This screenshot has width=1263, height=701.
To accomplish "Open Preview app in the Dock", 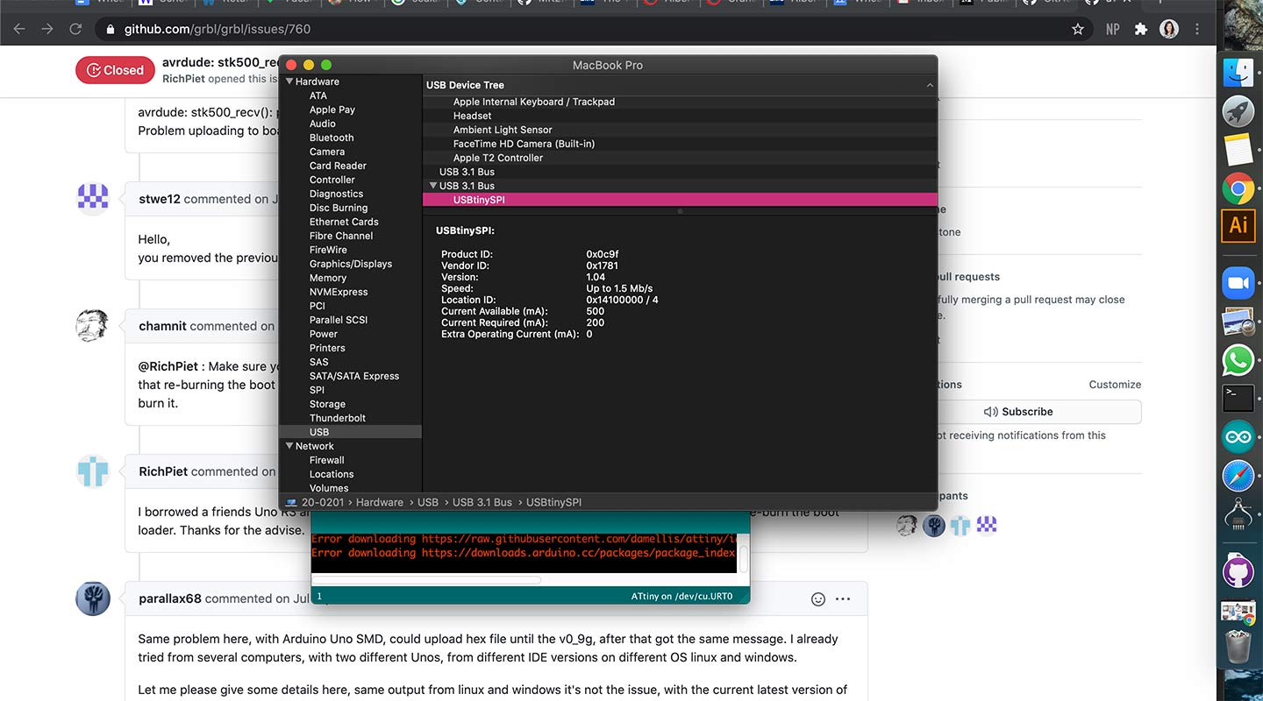I will coord(1238,322).
